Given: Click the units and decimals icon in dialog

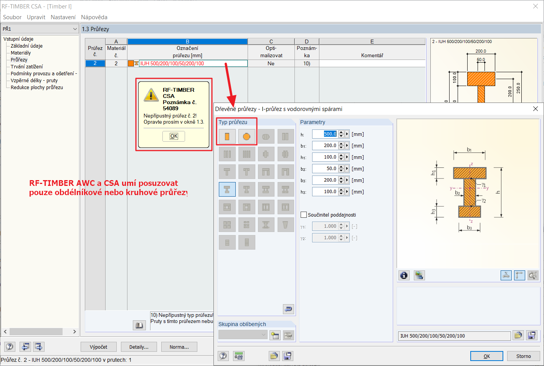Looking at the screenshot, I should 239,356.
